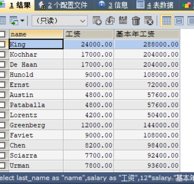The image size is (194, 184).
Task: Sort by the name column header
Action: tap(36, 34)
